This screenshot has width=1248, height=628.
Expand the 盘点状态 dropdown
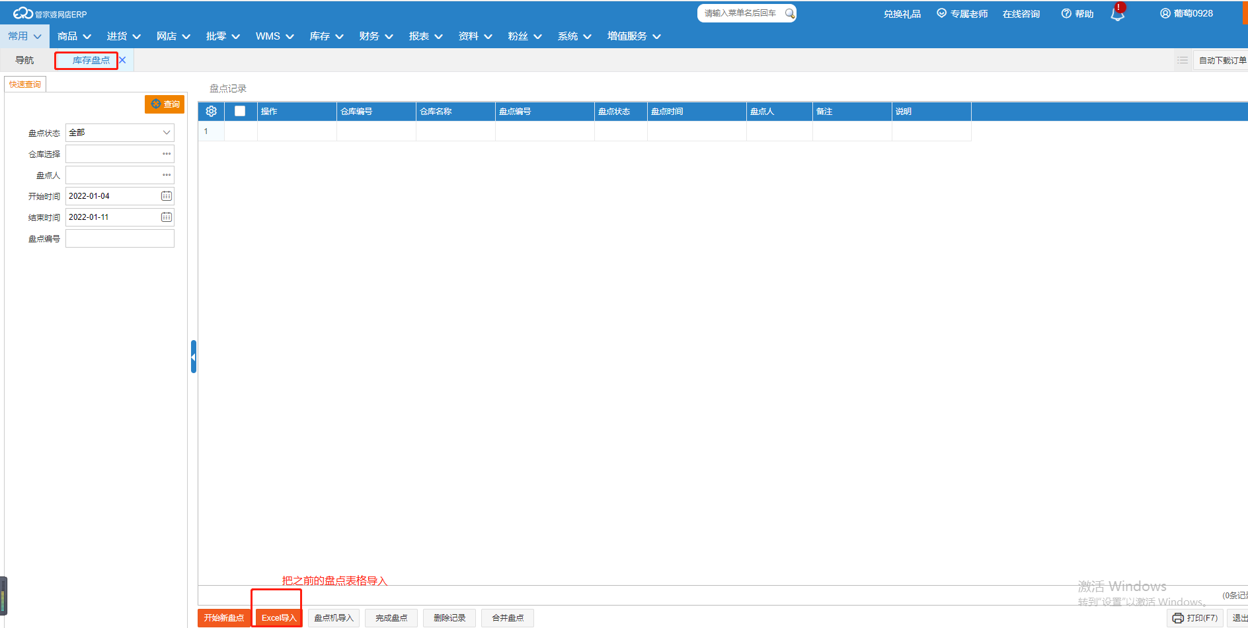tap(167, 133)
